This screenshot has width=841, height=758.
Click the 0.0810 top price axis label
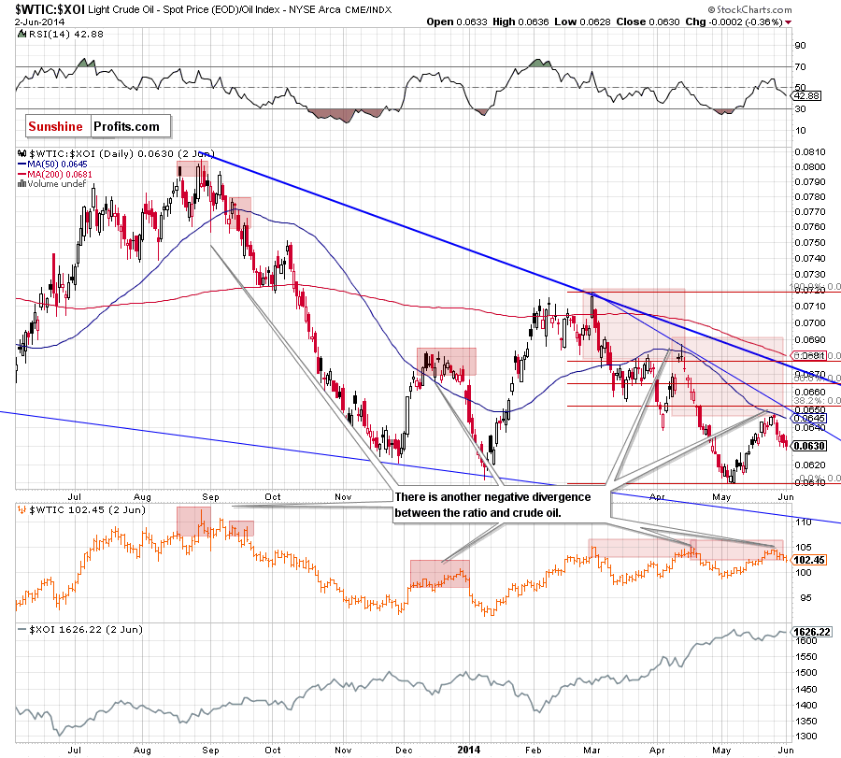point(810,152)
